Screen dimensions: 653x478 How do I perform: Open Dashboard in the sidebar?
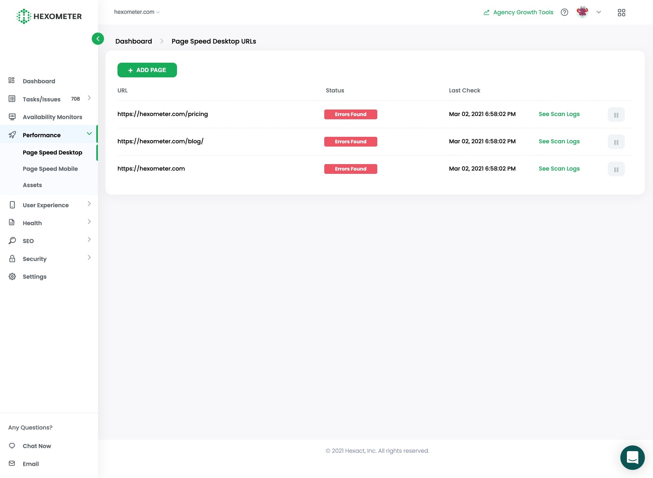click(39, 81)
